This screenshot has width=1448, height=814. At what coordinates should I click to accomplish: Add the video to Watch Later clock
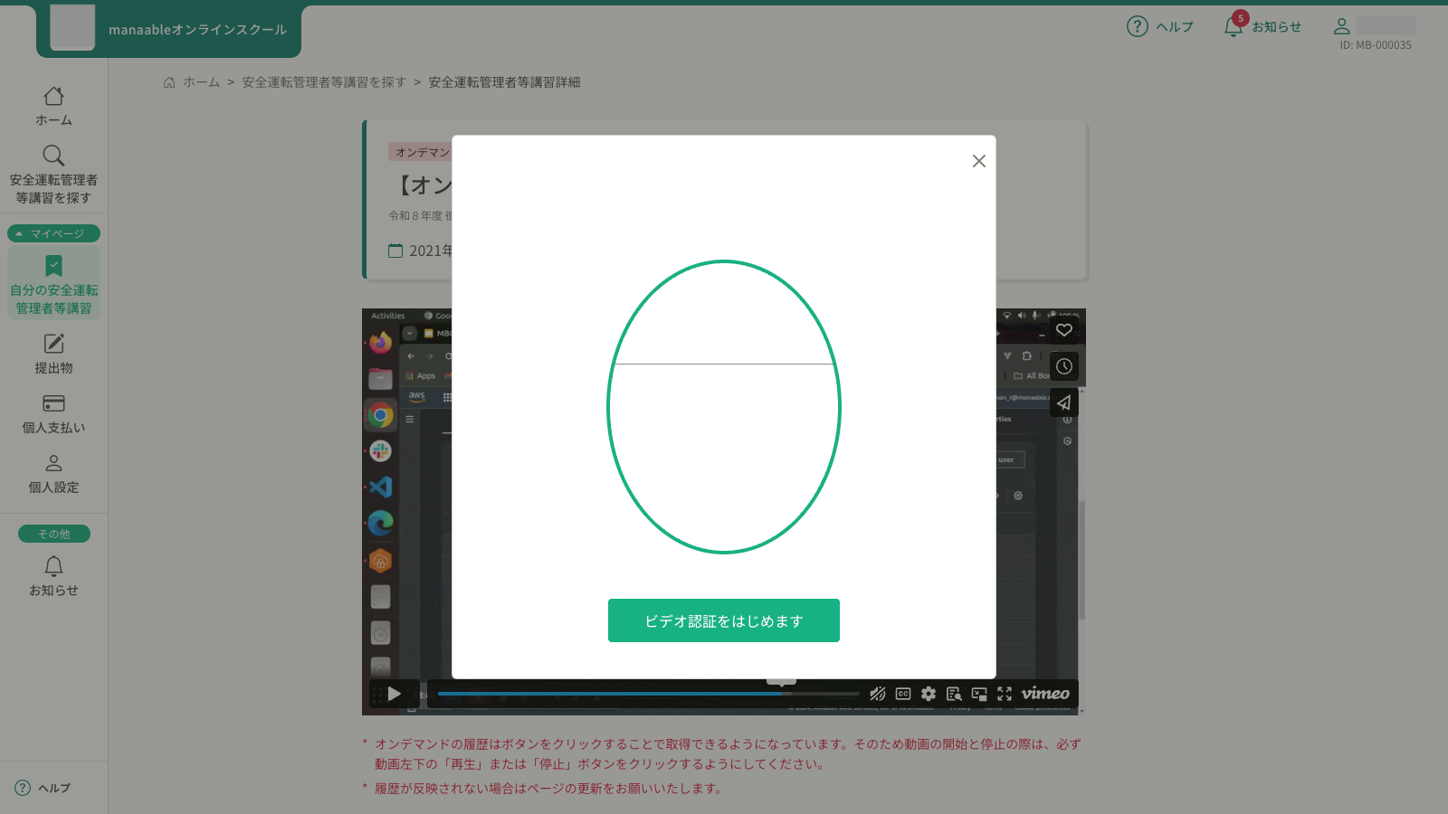1064,366
